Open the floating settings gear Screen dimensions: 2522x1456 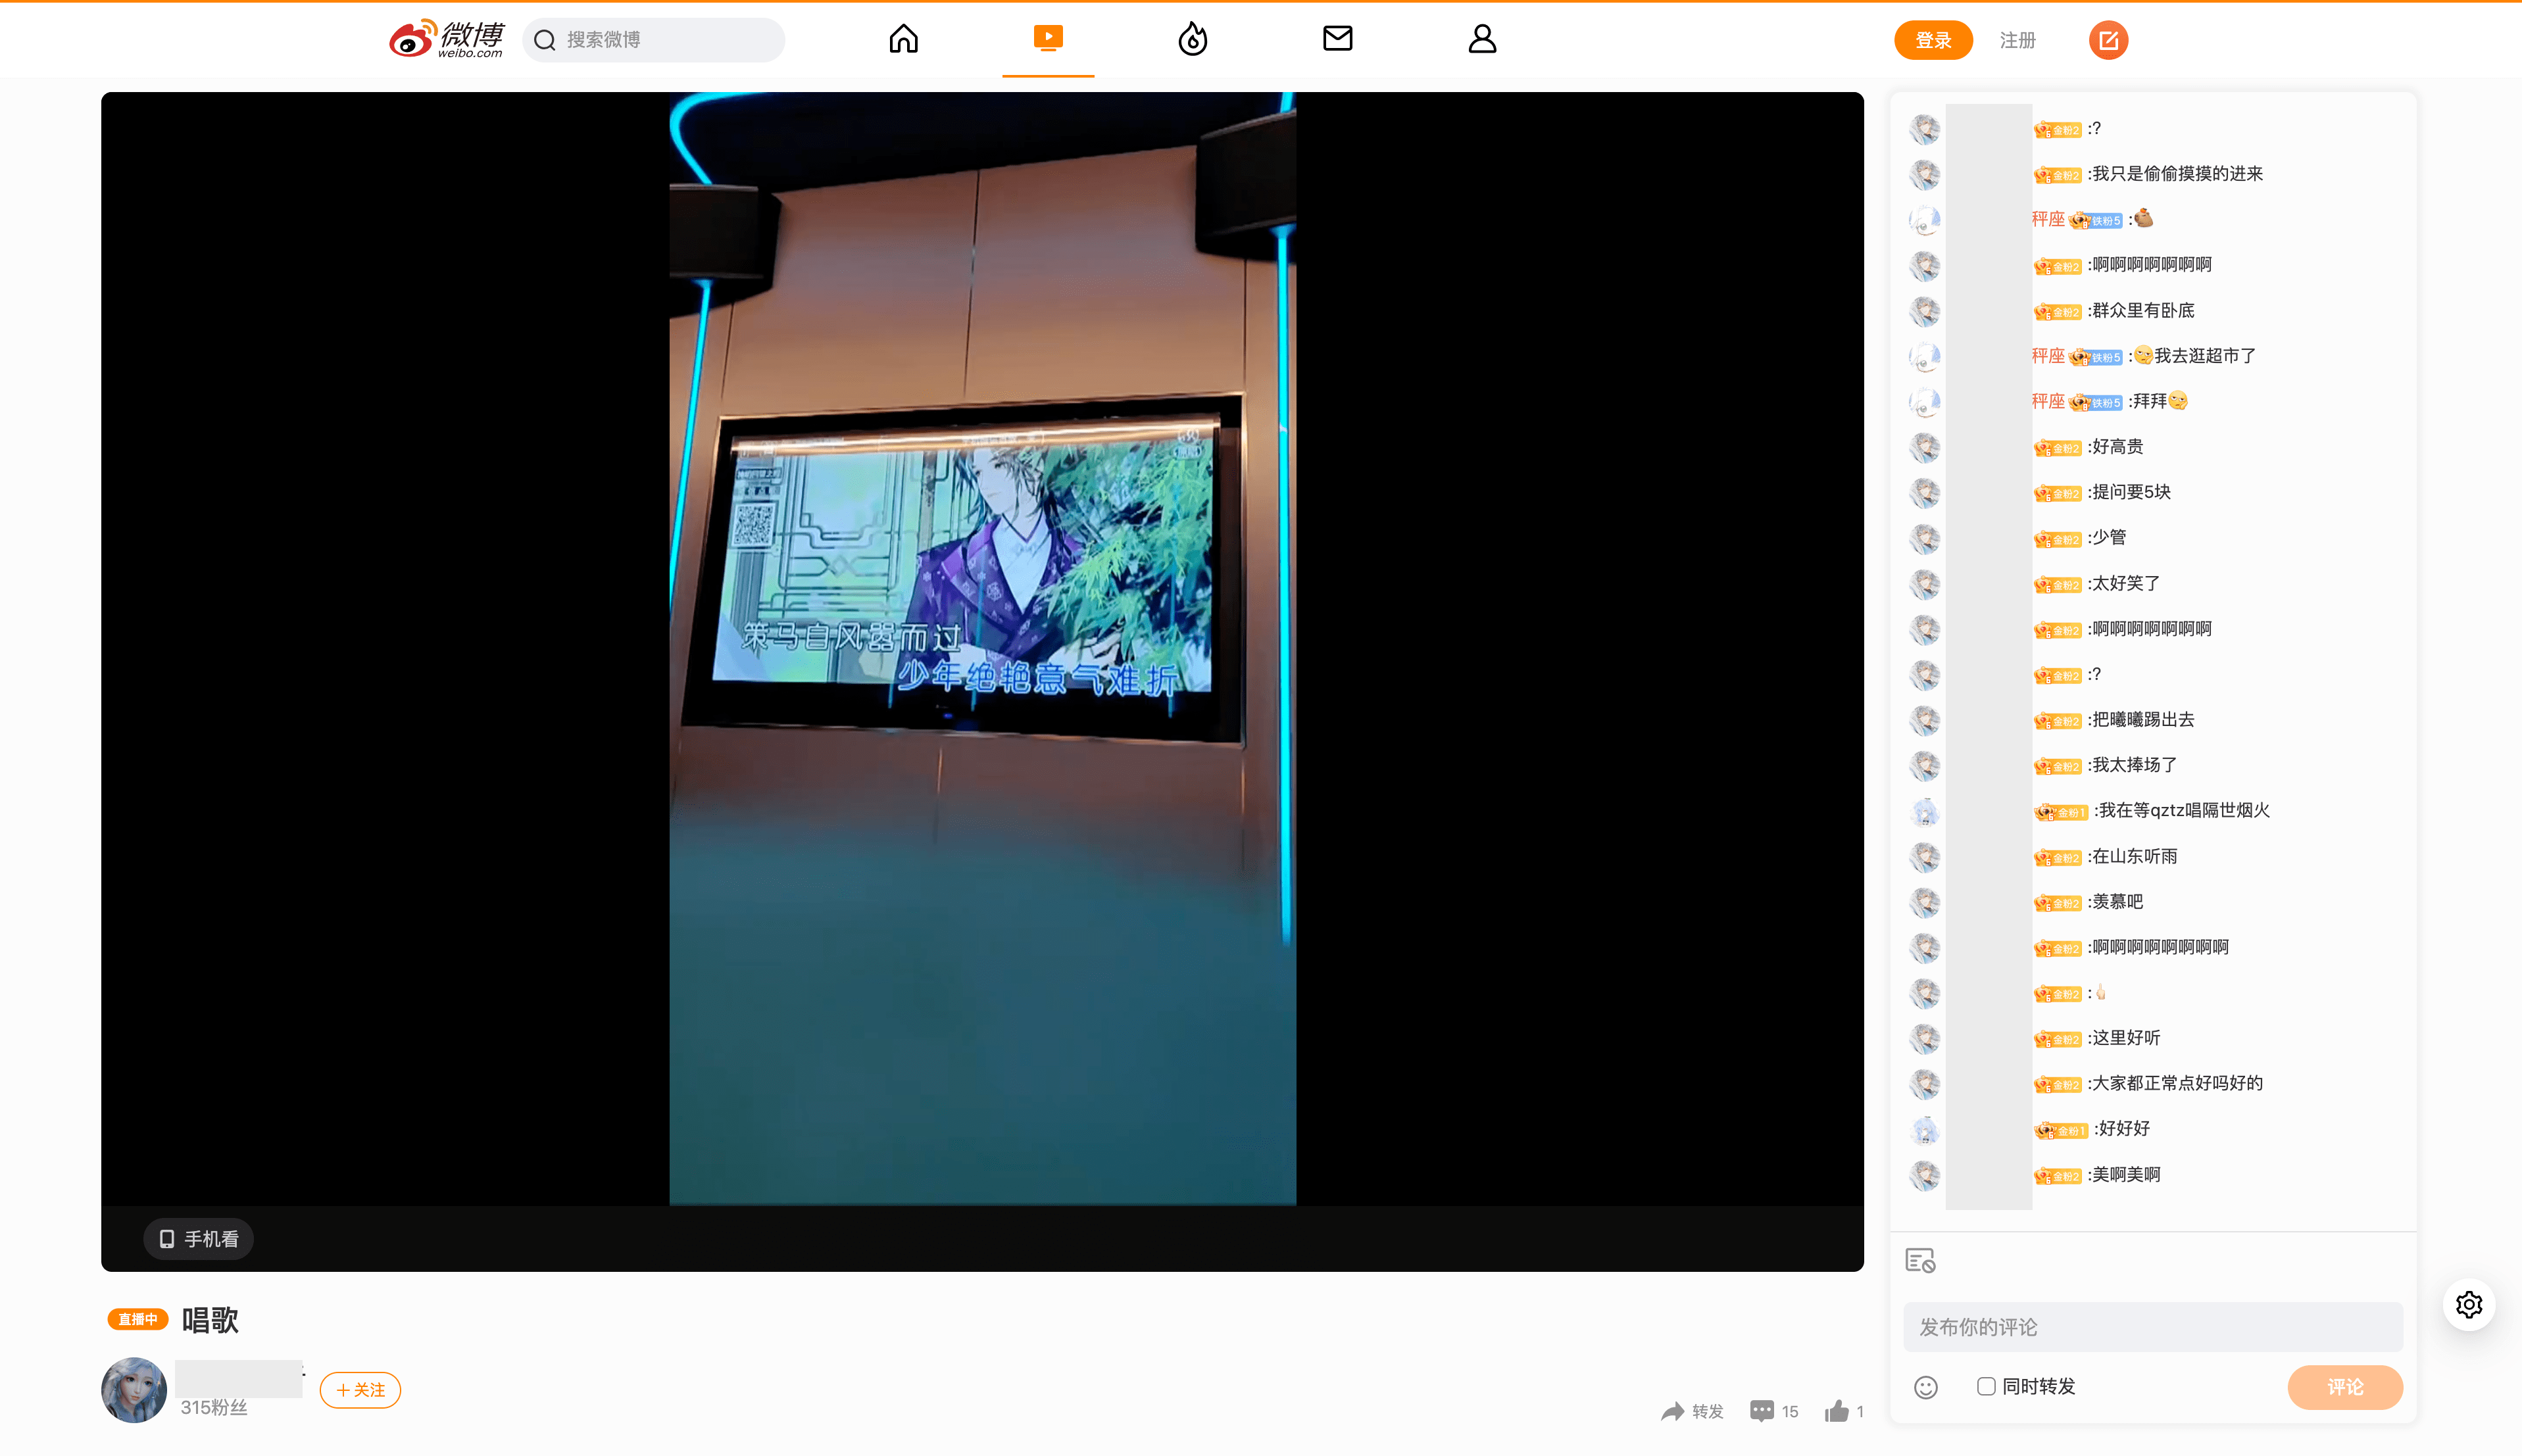tap(2468, 1304)
